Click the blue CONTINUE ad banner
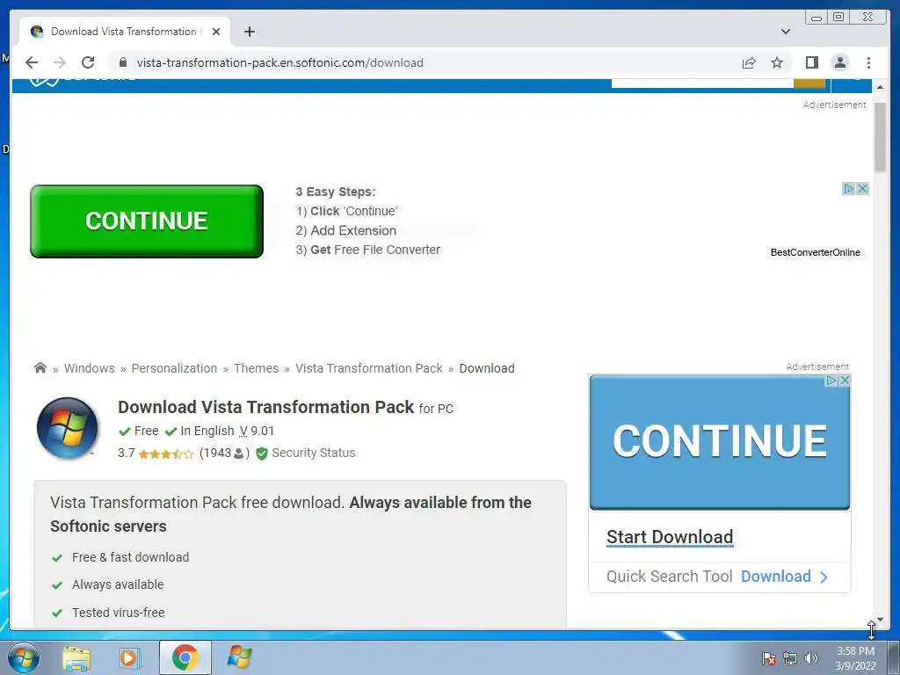This screenshot has height=675, width=900. point(719,441)
